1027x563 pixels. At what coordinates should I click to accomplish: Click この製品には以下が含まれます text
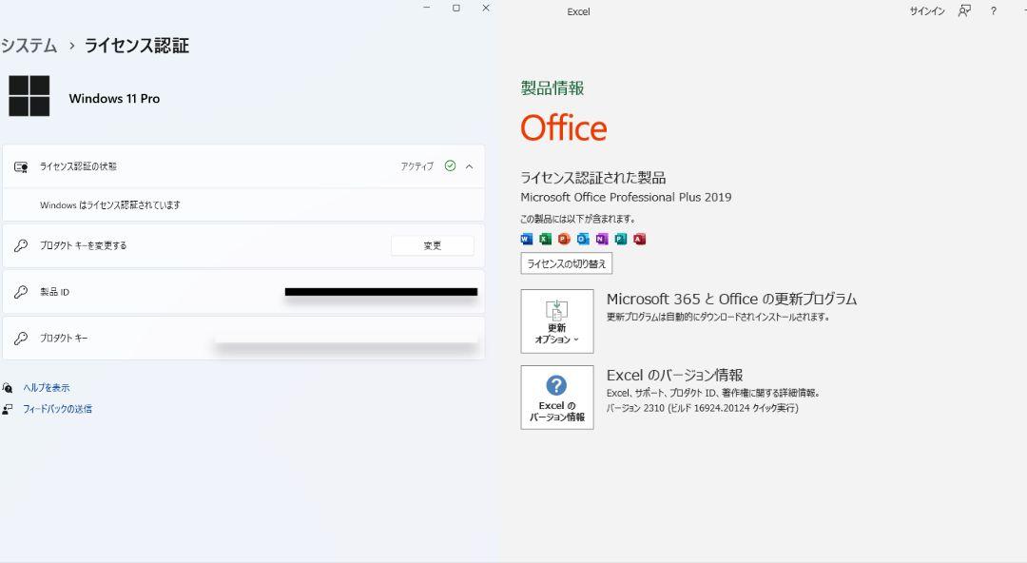(578, 219)
